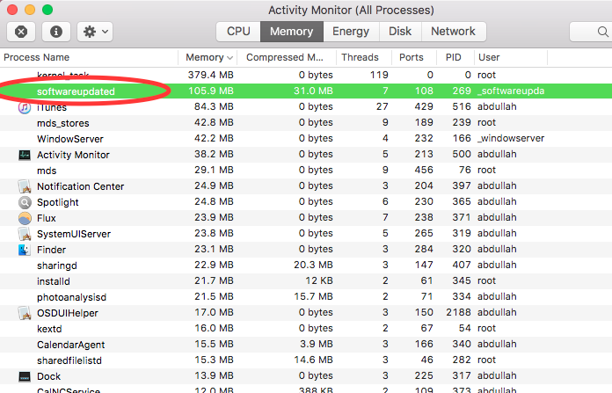Click the OSDUIHelper process icon
Image resolution: width=612 pixels, height=393 pixels.
[x=25, y=313]
